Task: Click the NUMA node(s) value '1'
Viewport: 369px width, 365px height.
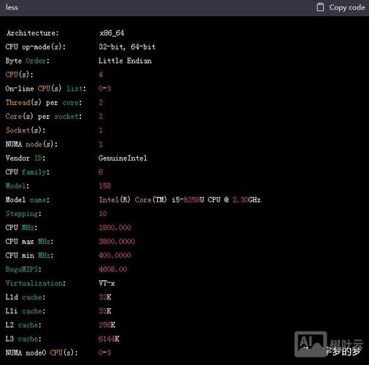Action: [x=101, y=144]
